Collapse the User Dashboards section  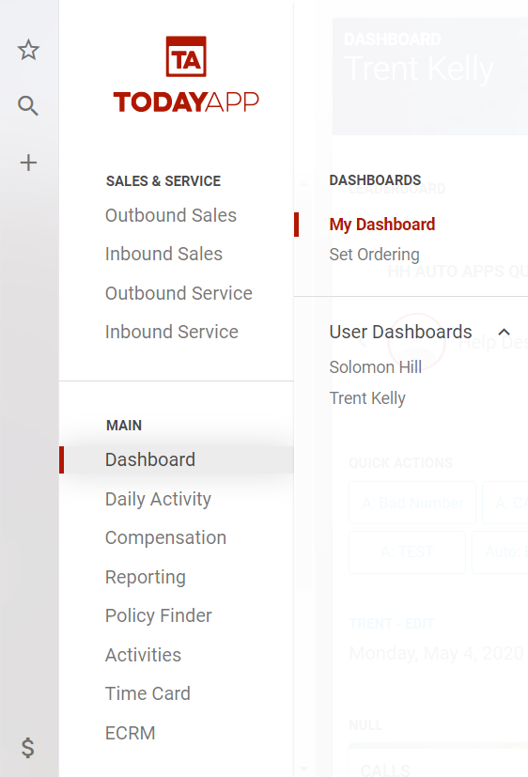504,332
